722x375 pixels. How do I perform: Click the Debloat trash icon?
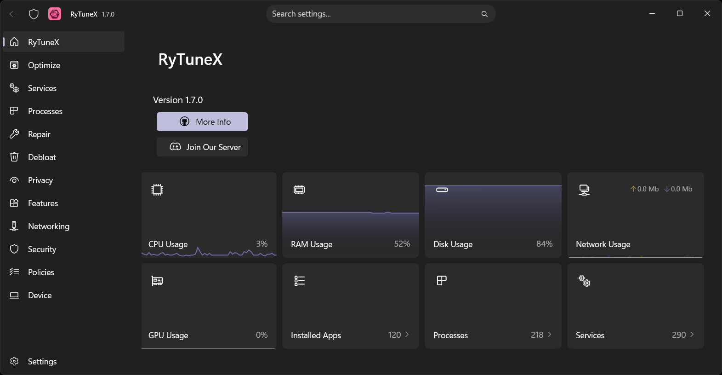(x=14, y=157)
